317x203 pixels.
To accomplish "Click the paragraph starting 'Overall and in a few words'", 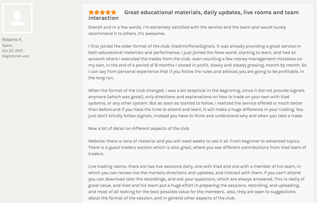I will (187, 30).
